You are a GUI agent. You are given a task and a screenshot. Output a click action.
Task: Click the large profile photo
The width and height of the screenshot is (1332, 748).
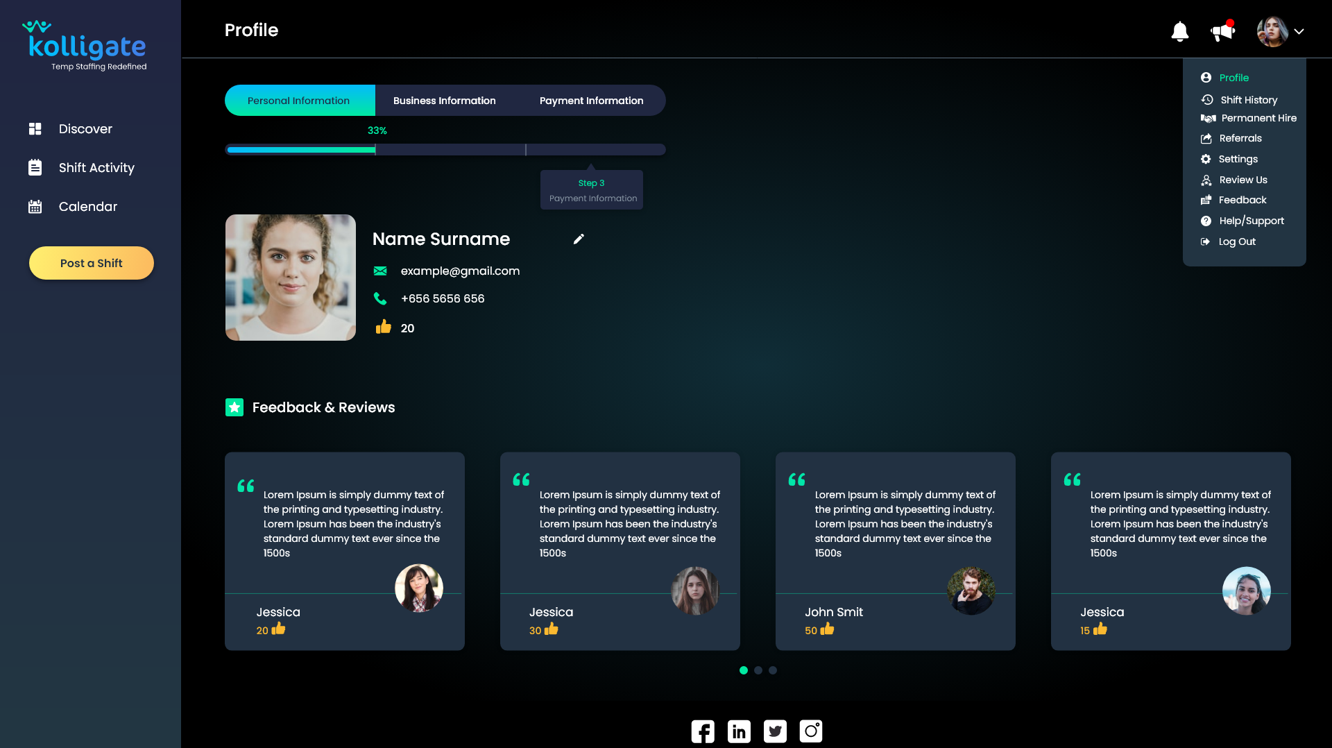click(291, 278)
